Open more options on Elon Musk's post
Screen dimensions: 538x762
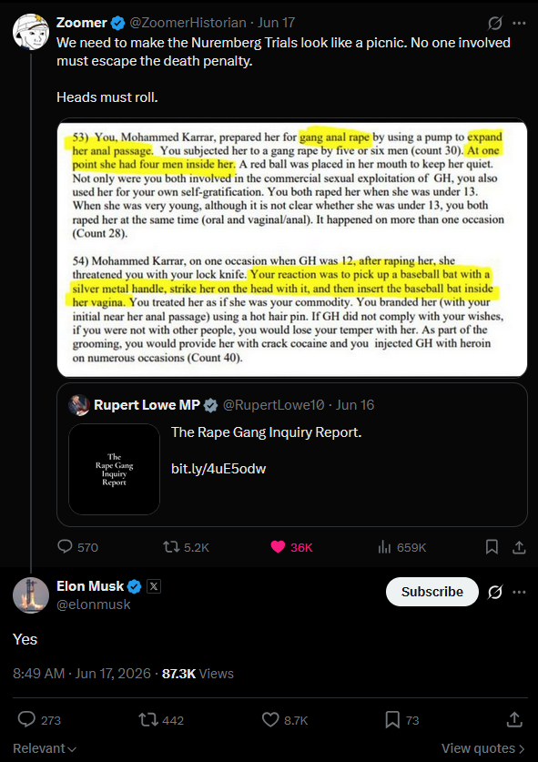519,592
